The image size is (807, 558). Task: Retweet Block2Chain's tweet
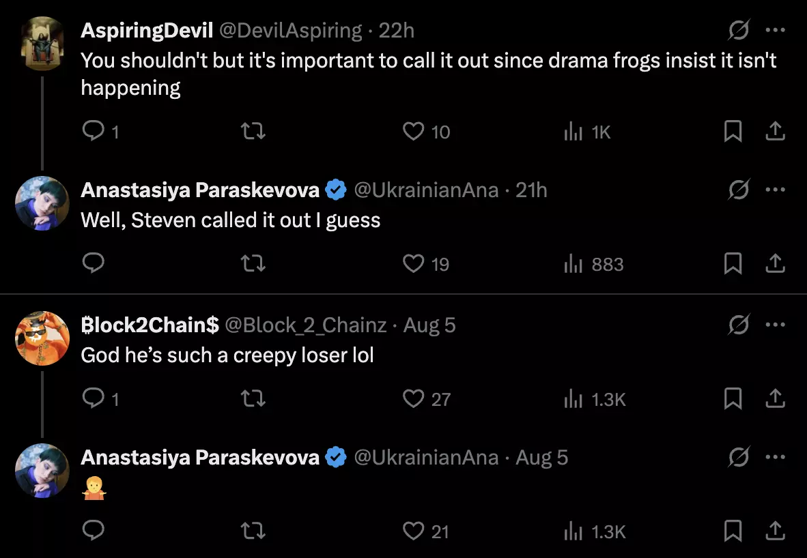(x=253, y=398)
